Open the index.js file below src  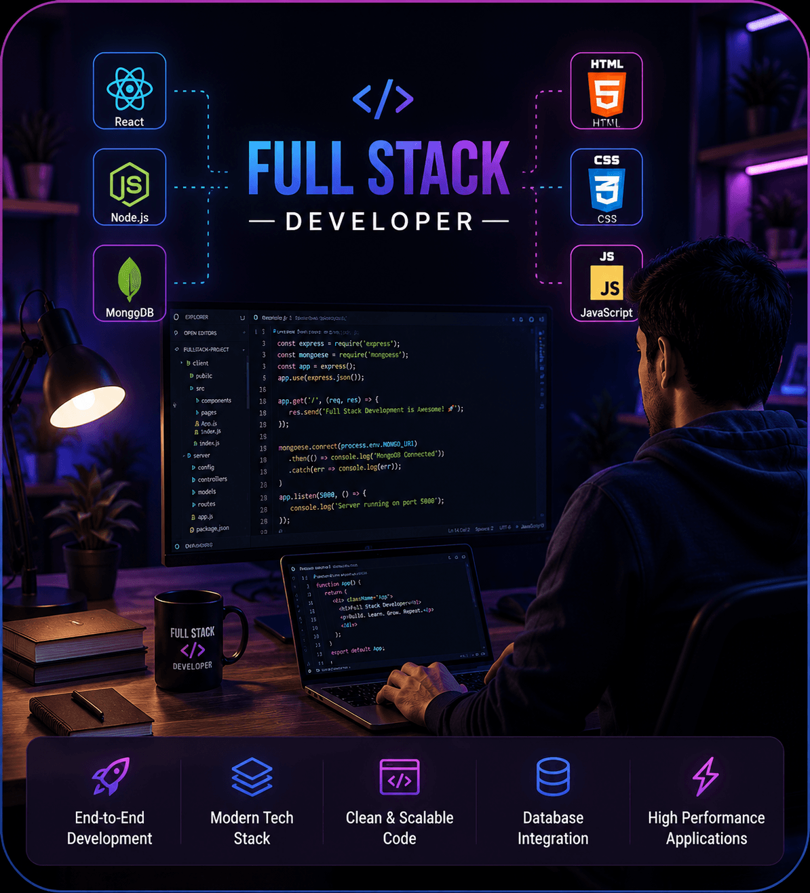207,443
